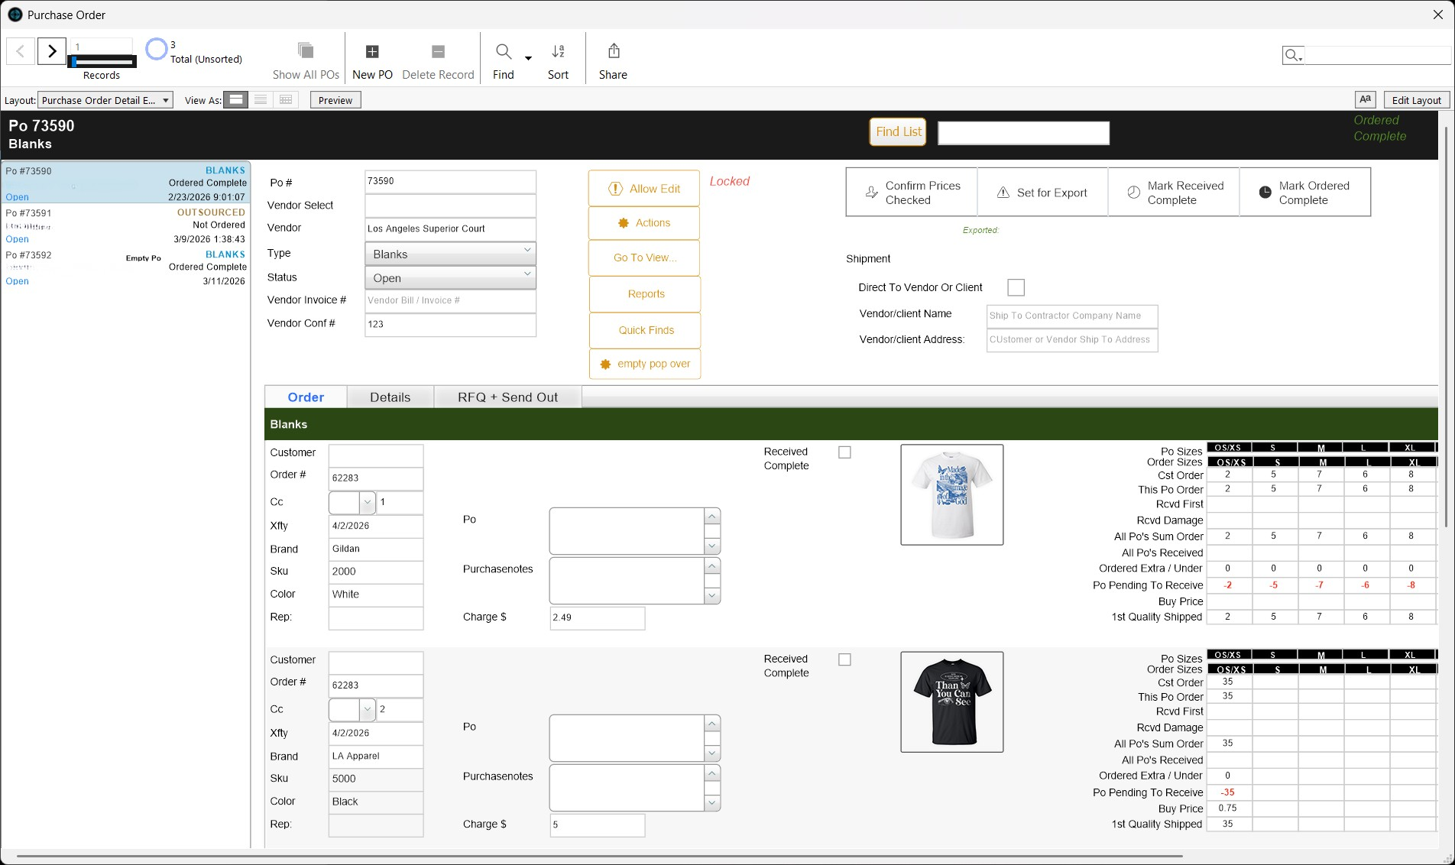
Task: Open Go To View button
Action: point(644,258)
